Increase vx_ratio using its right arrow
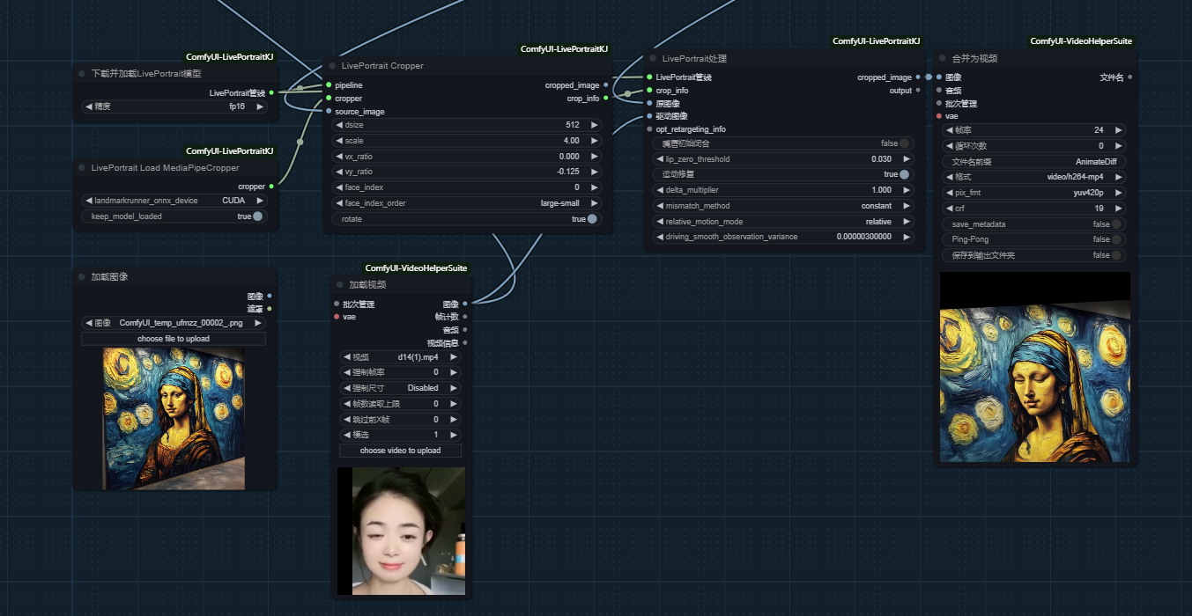This screenshot has height=616, width=1192. click(x=594, y=157)
